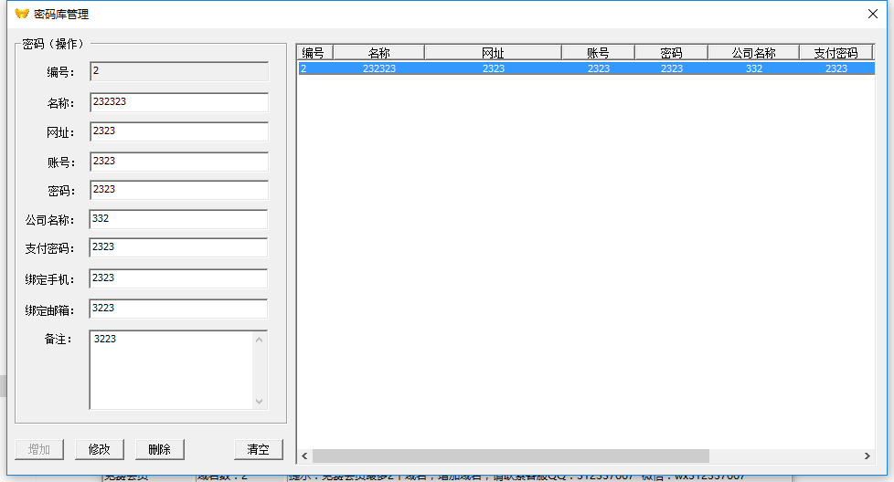This screenshot has height=482, width=894.
Task: Click the butterfly app icon in title bar
Action: [x=22, y=14]
